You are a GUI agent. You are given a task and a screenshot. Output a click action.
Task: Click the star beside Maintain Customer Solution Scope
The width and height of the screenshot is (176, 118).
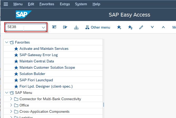coord(16,68)
